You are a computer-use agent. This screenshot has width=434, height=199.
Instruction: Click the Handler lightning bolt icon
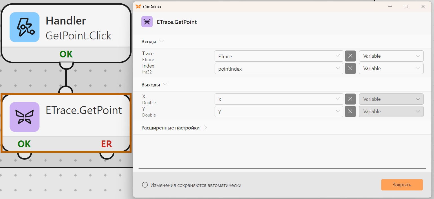point(25,27)
